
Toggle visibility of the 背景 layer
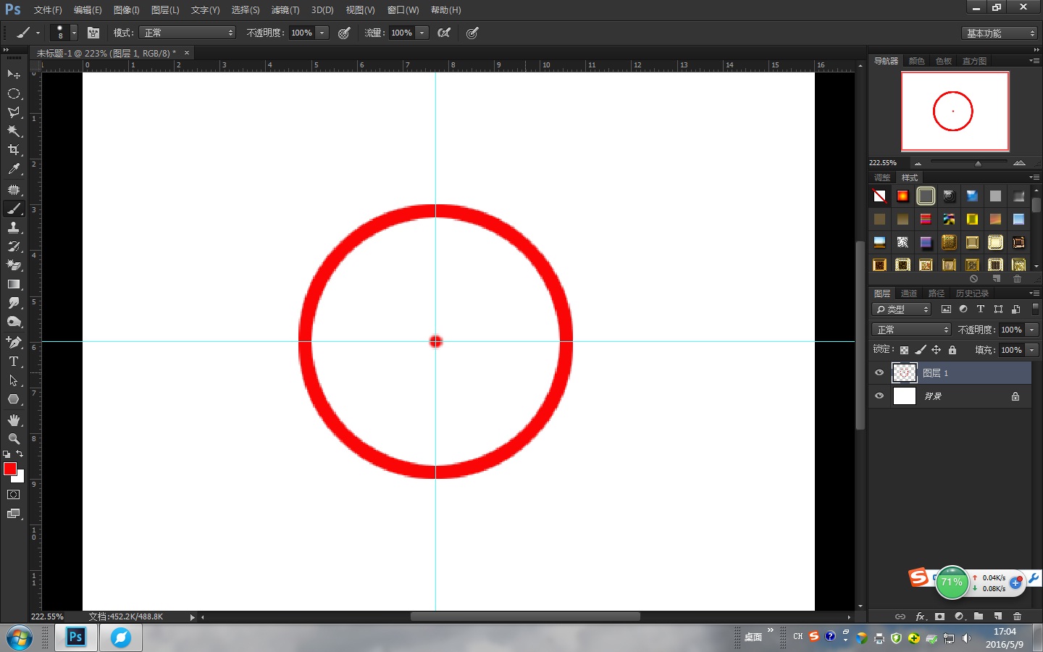pyautogui.click(x=879, y=396)
